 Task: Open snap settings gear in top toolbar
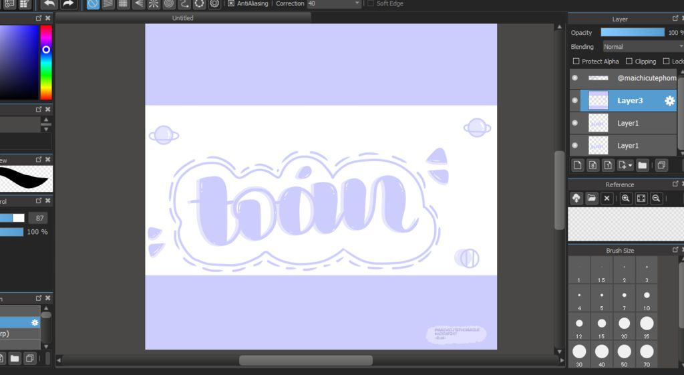click(x=214, y=4)
